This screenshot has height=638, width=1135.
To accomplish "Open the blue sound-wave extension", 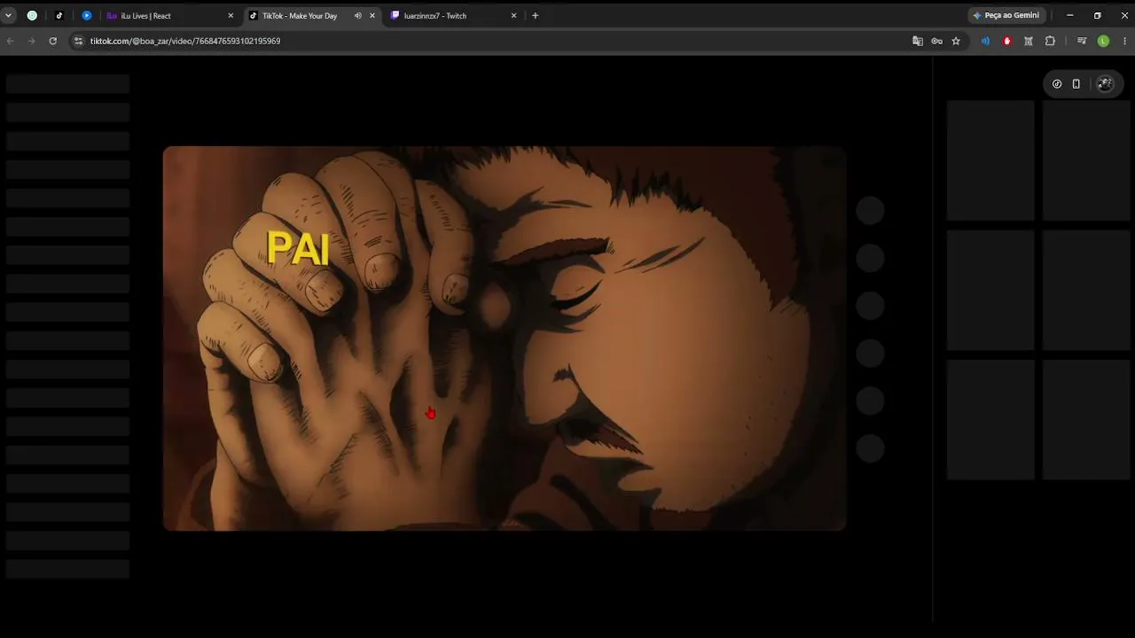I will [x=985, y=41].
